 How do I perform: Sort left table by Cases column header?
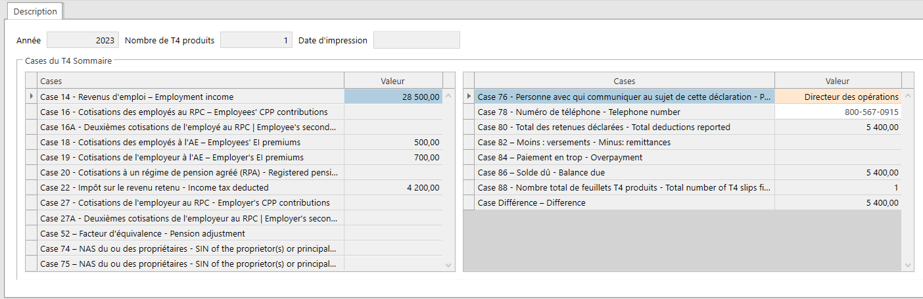pyautogui.click(x=191, y=81)
